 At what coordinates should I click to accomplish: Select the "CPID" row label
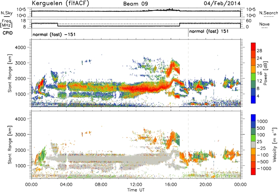8,33
